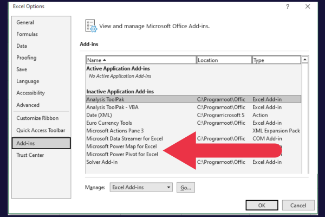Click the Go... button
Screen dimensions: 325x217
click(x=185, y=188)
